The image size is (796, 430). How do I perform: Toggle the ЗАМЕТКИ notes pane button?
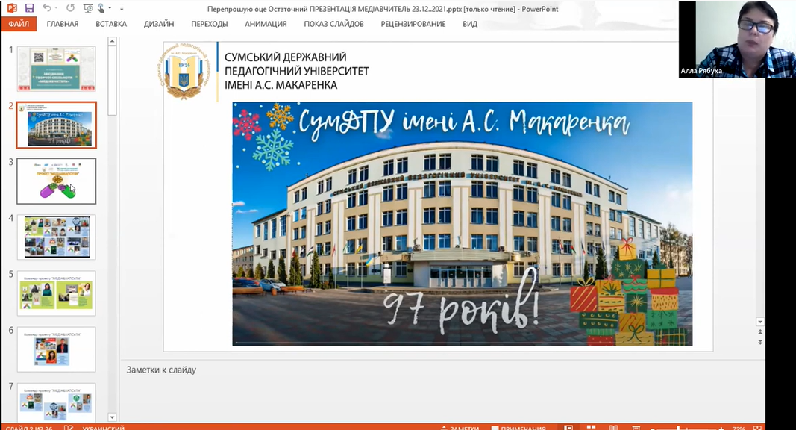click(460, 428)
